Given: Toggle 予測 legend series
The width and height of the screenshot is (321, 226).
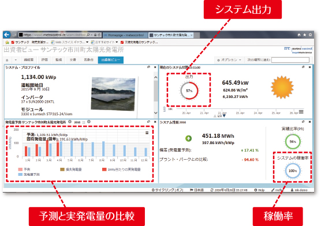Looking at the screenshot, I should (x=24, y=169).
